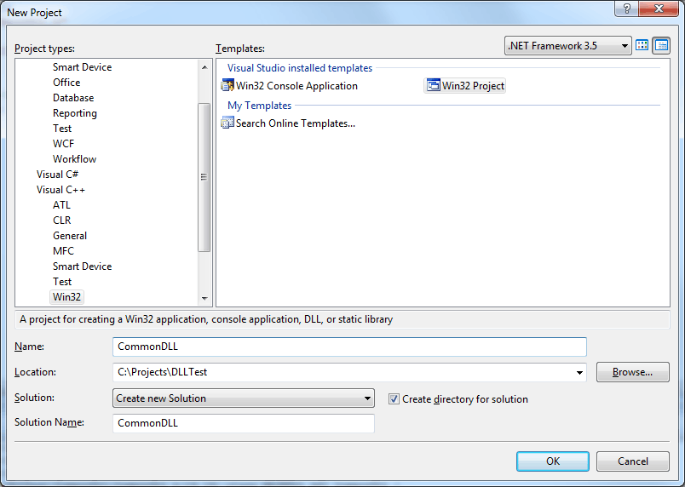The height and width of the screenshot is (487, 685).
Task: Choose the ATL project type
Action: tap(61, 205)
